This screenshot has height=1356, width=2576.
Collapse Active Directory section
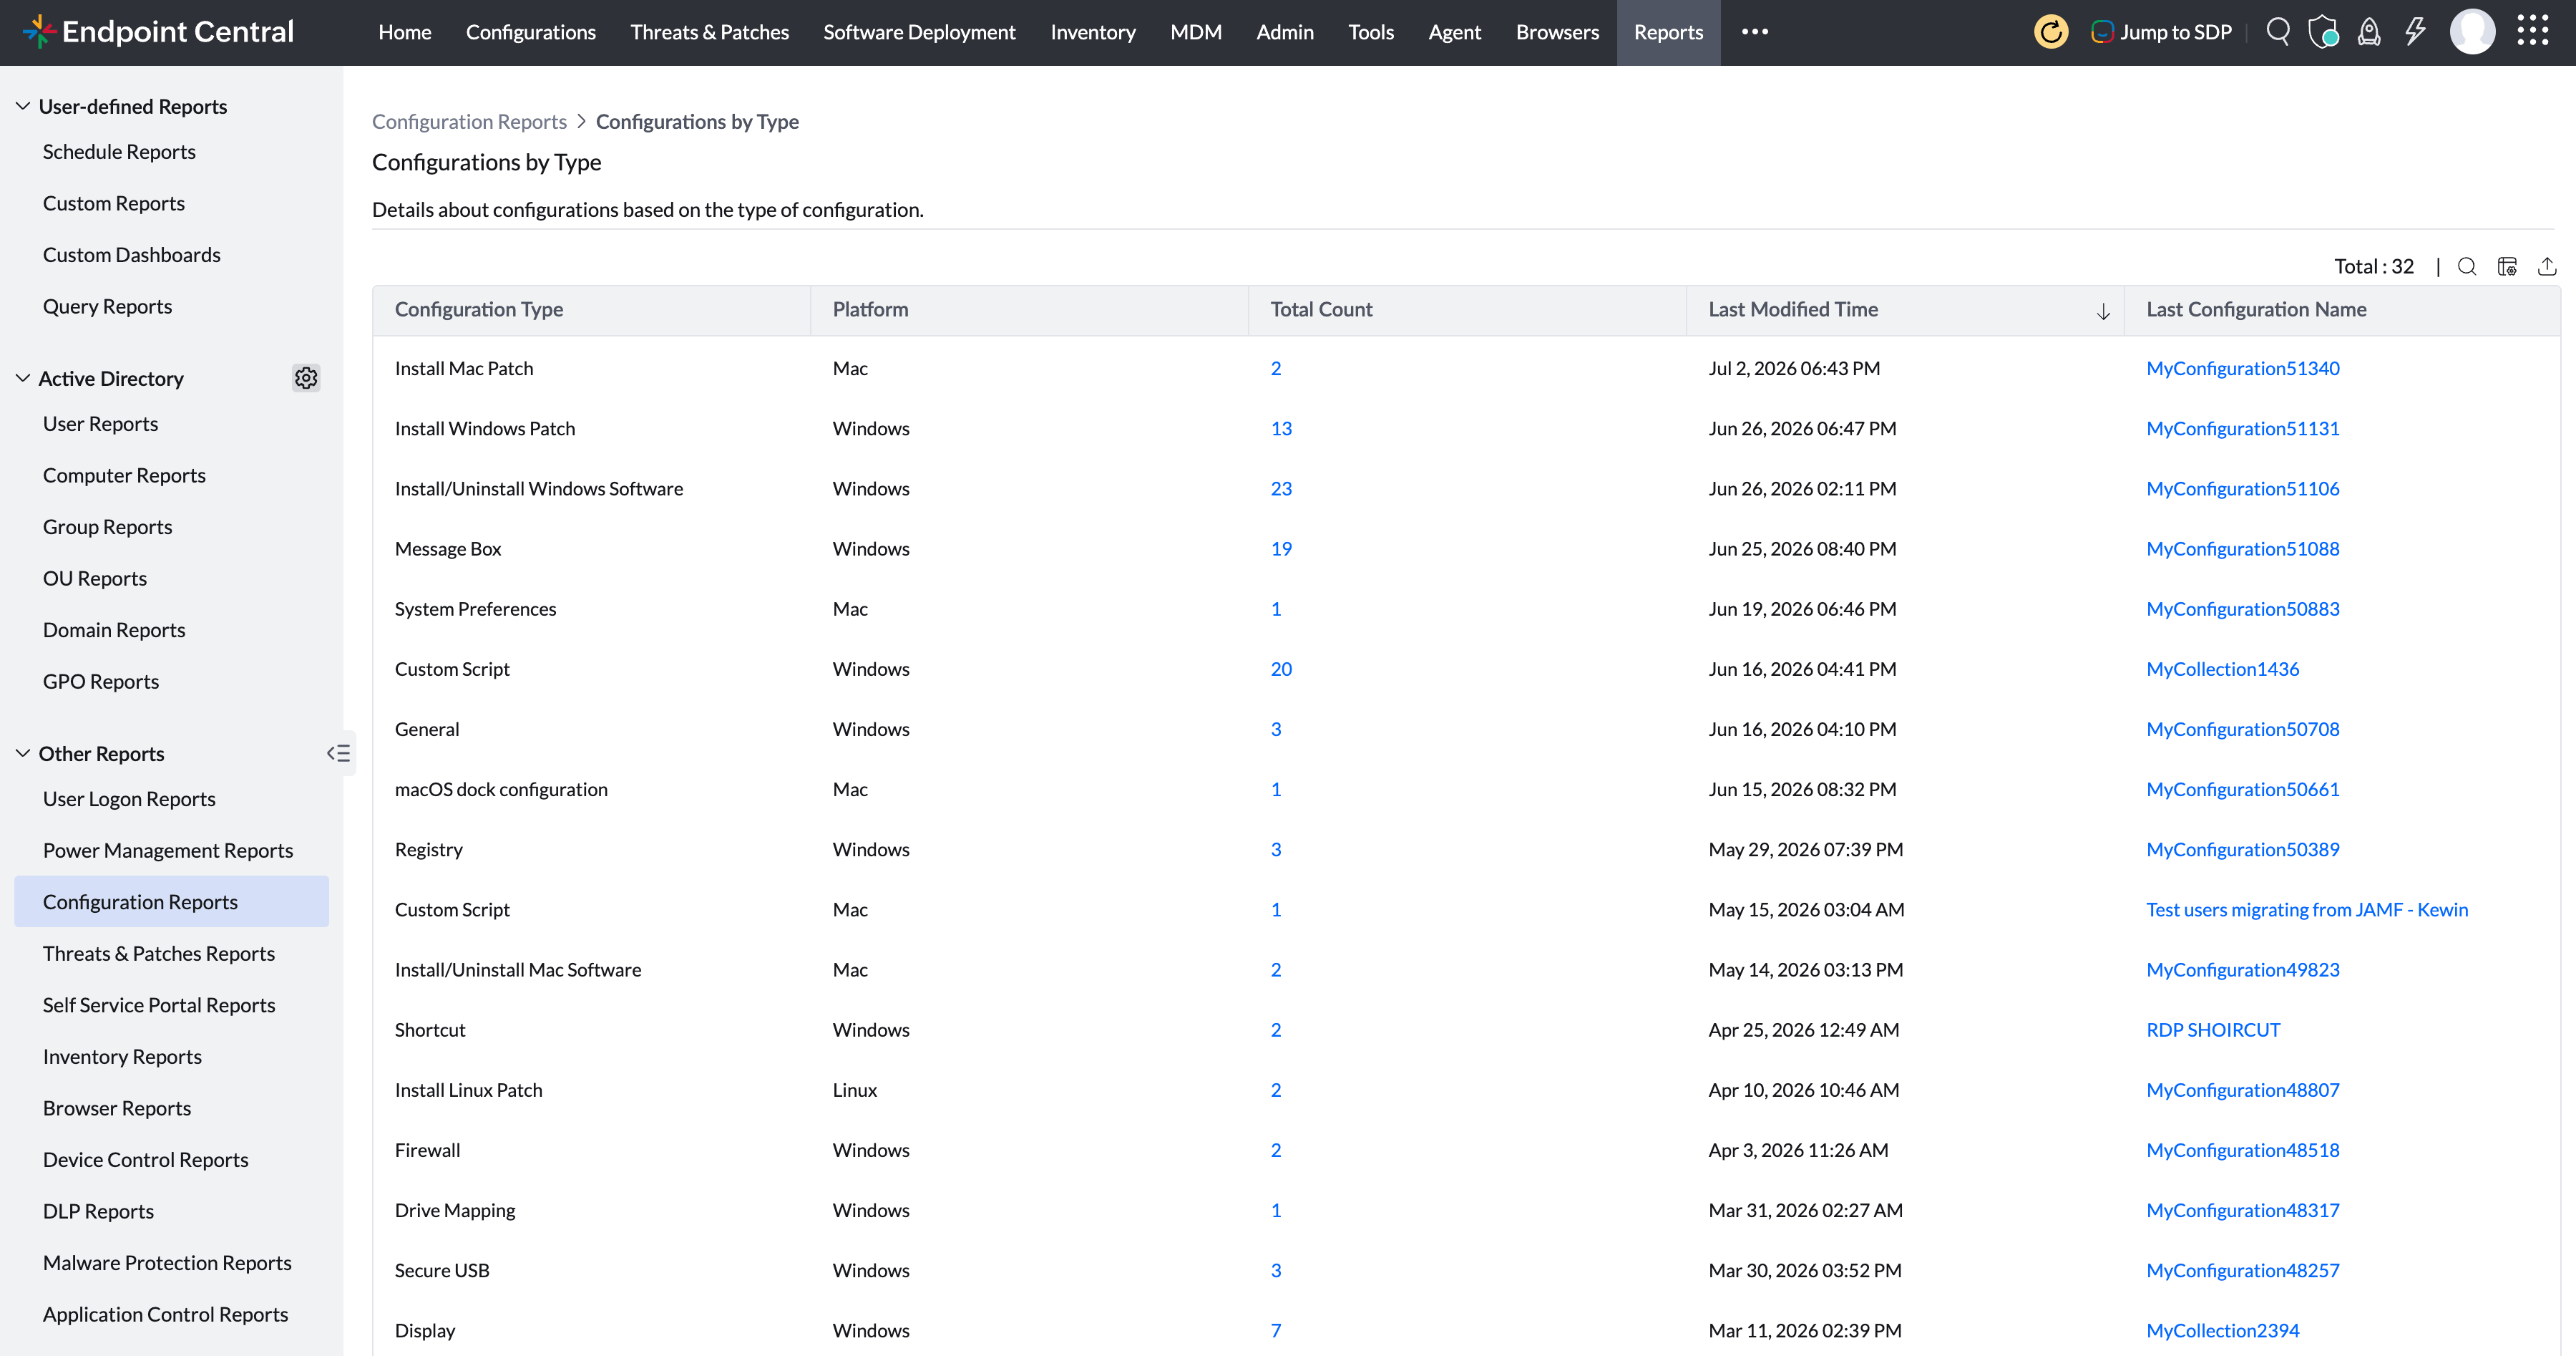(x=22, y=378)
